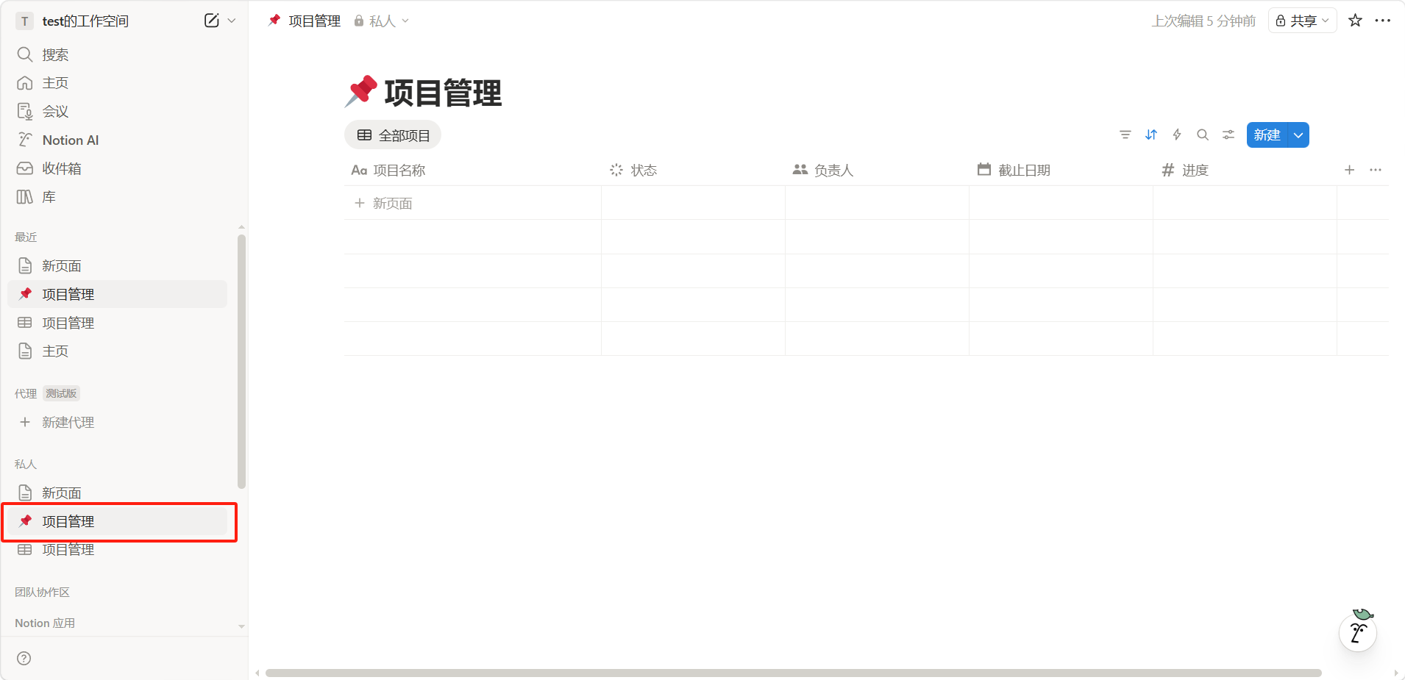Click the filter icon in database toolbar
Viewport: 1405px width, 680px height.
pos(1125,135)
